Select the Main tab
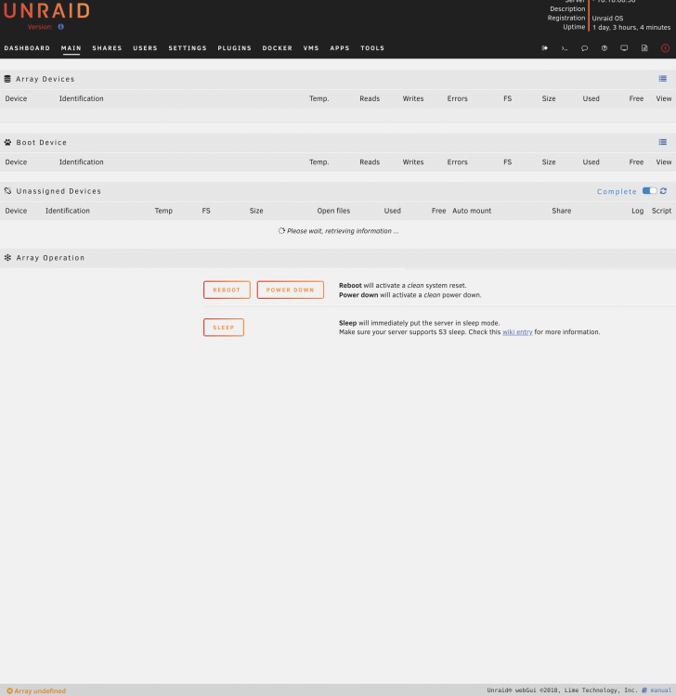The image size is (676, 696). pos(71,48)
